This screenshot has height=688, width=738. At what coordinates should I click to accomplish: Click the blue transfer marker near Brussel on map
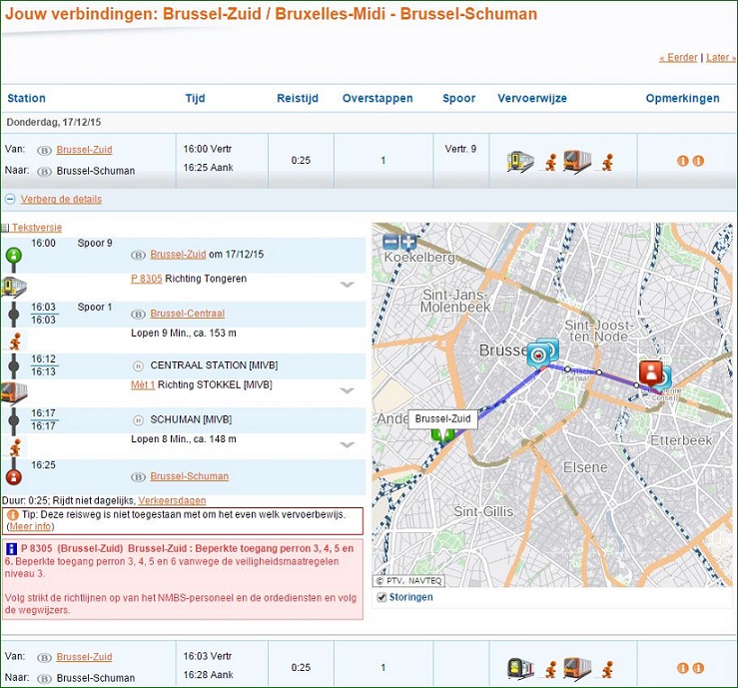coord(541,352)
